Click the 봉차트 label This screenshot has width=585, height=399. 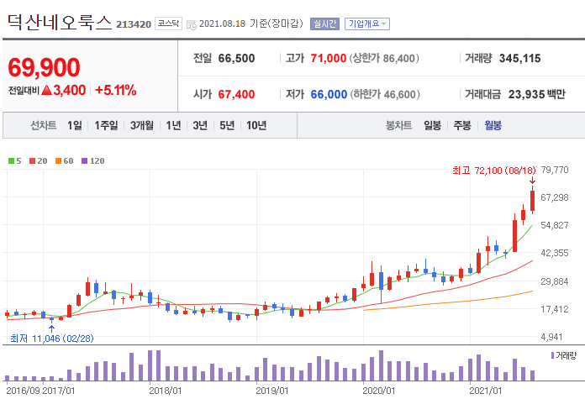[x=399, y=126]
